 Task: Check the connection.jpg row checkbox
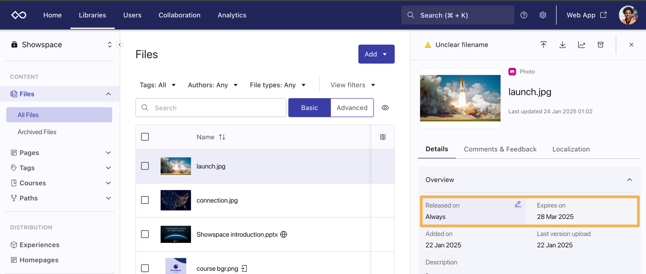(145, 200)
